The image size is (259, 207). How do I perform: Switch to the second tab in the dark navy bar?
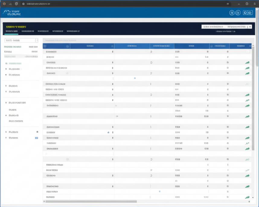28,31
